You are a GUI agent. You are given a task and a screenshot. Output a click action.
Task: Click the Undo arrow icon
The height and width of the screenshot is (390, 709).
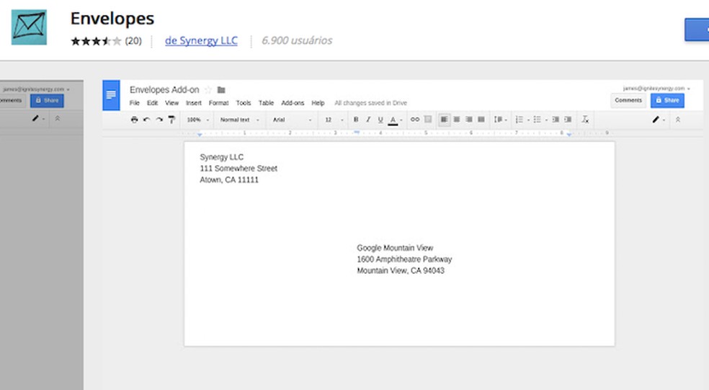tap(146, 120)
